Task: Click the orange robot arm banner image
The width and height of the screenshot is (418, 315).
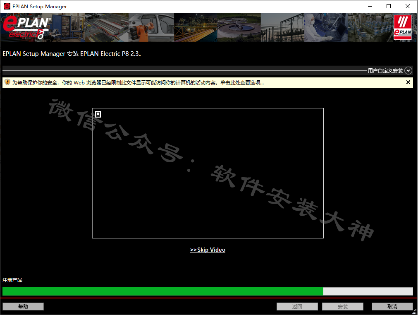Action: click(151, 27)
